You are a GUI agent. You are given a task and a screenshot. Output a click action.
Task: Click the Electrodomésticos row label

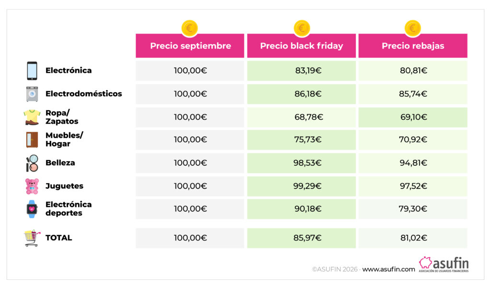coord(83,94)
